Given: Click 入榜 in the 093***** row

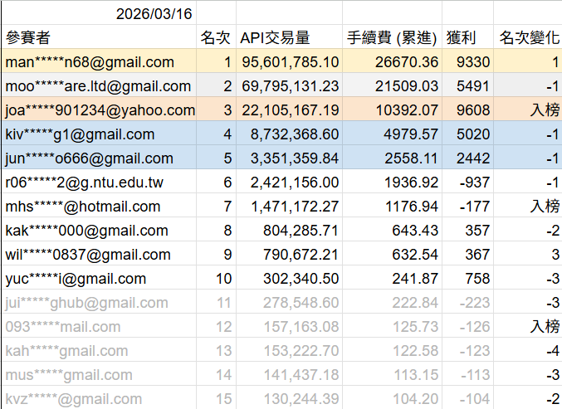Looking at the screenshot, I should [x=545, y=327].
